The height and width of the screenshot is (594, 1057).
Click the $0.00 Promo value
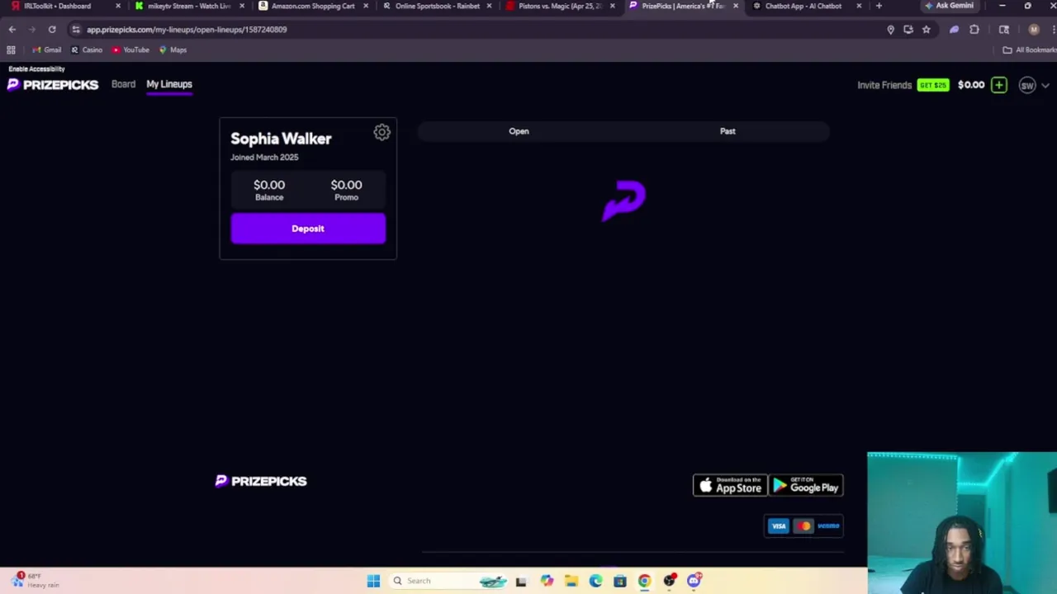346,185
